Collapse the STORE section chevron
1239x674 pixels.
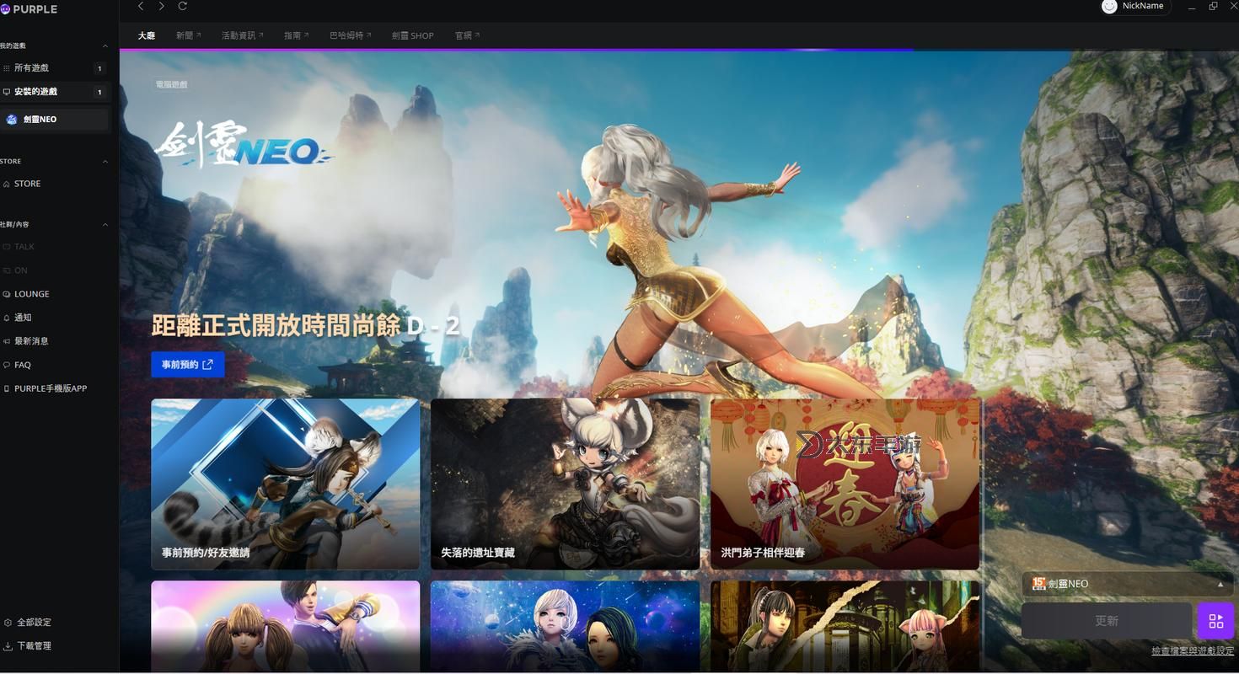(x=105, y=161)
